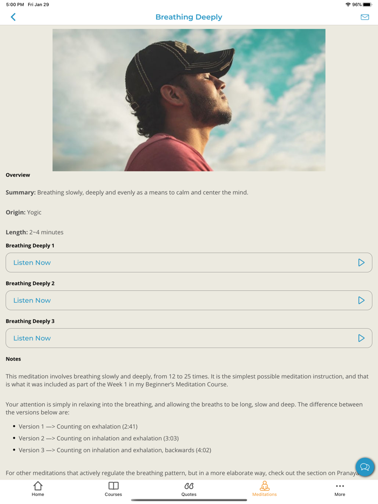Open More via the ellipsis icon

tap(340, 486)
